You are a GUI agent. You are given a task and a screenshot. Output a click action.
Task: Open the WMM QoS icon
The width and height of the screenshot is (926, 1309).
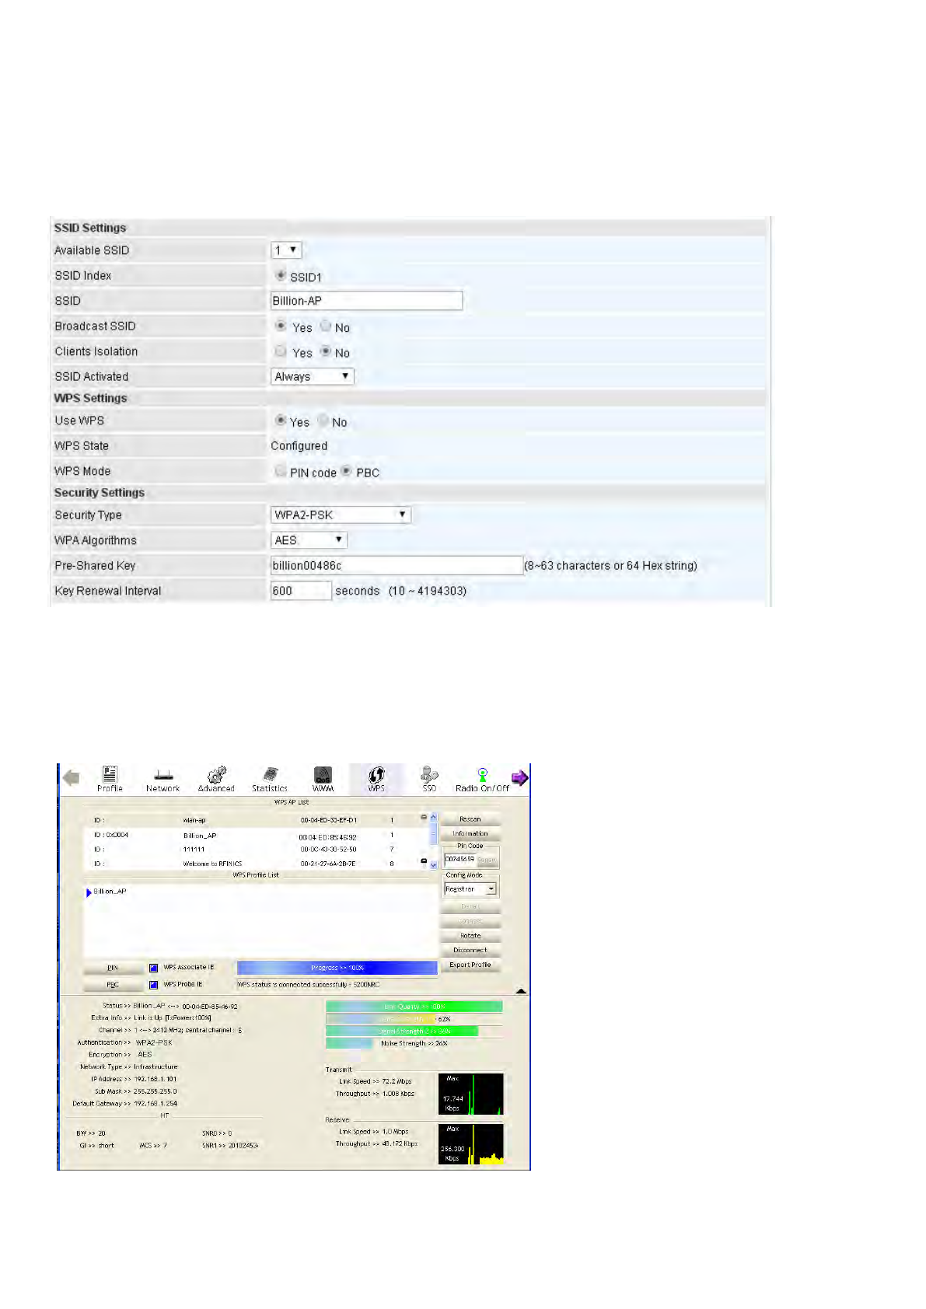point(323,778)
